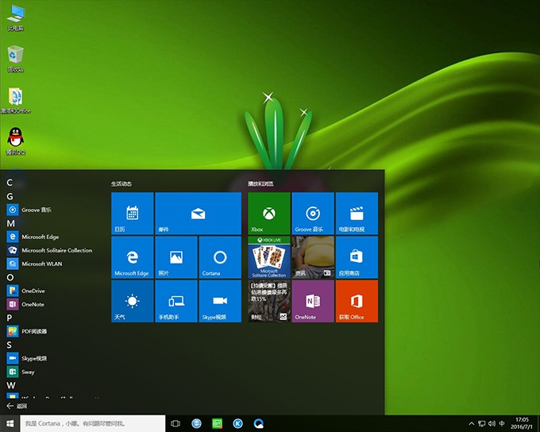
Task: Click the letter S section header
Action: click(10, 345)
